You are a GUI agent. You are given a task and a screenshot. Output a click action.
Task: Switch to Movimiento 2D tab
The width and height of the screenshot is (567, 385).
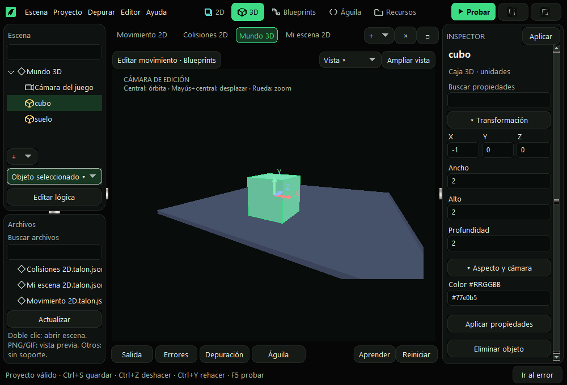coord(142,35)
